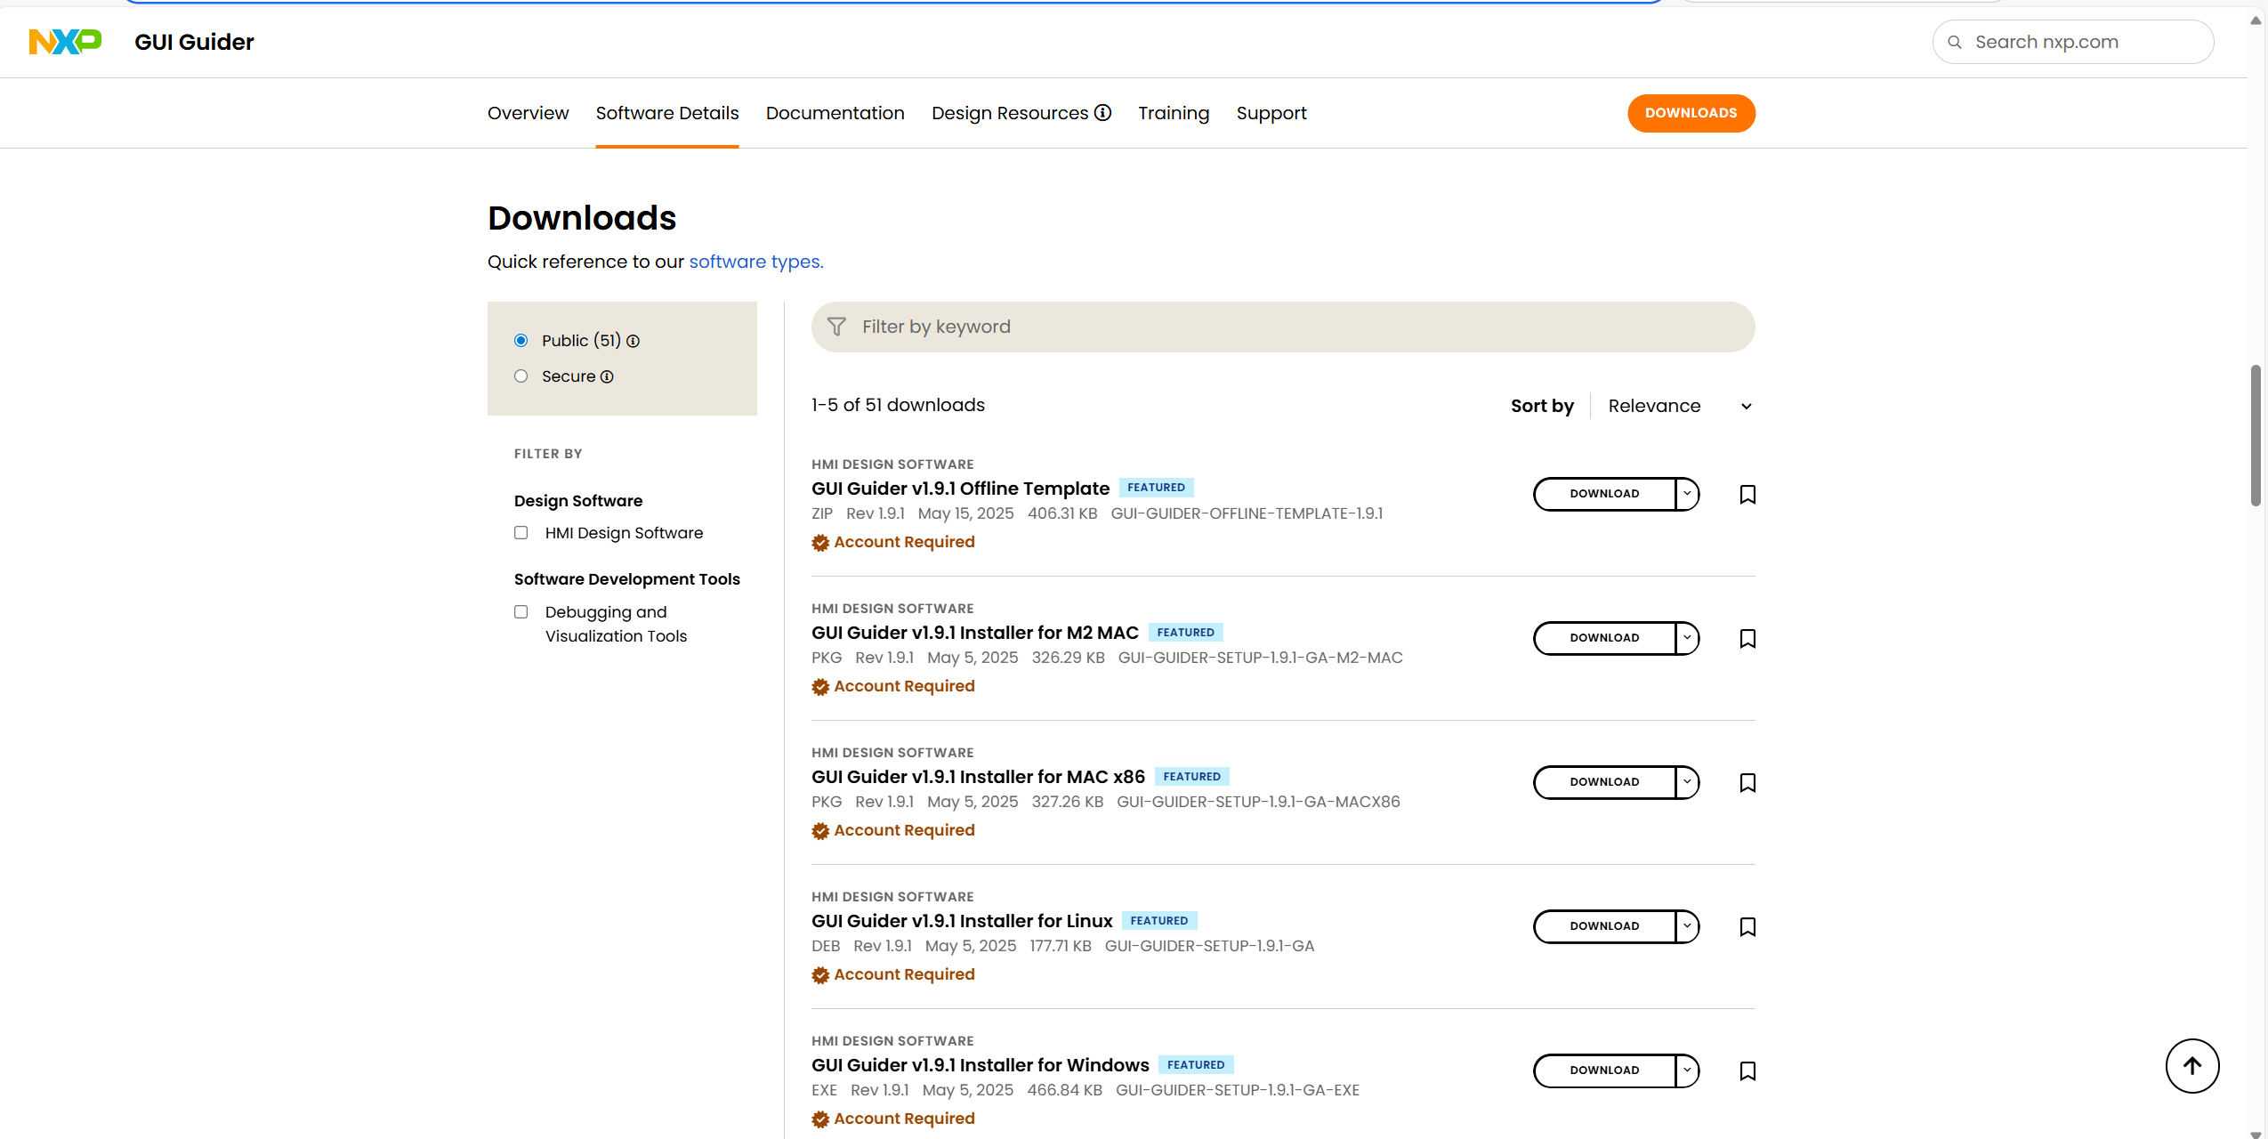Click the info icon beside Secure
This screenshot has height=1139, width=2268.
(607, 376)
